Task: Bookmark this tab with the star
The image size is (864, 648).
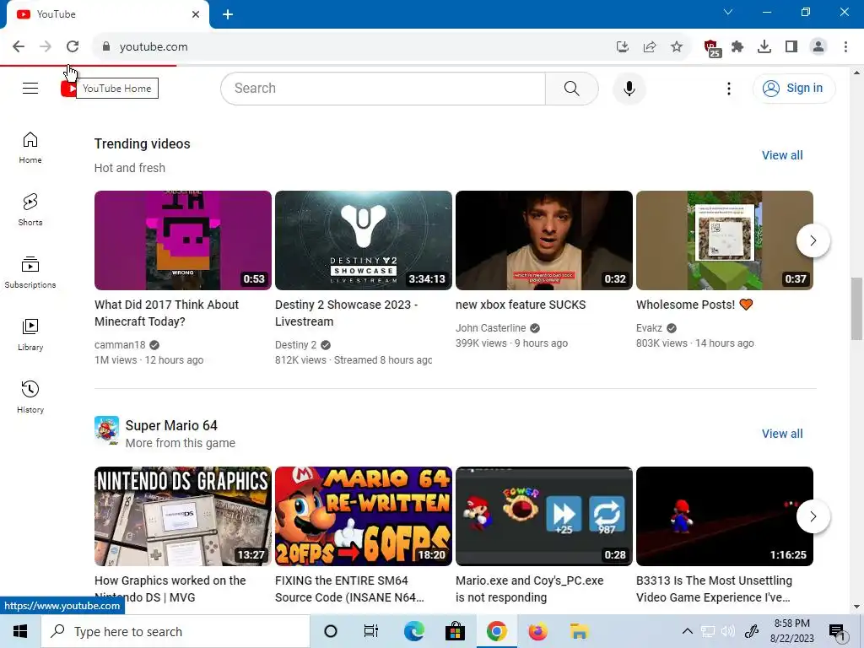Action: (x=677, y=47)
